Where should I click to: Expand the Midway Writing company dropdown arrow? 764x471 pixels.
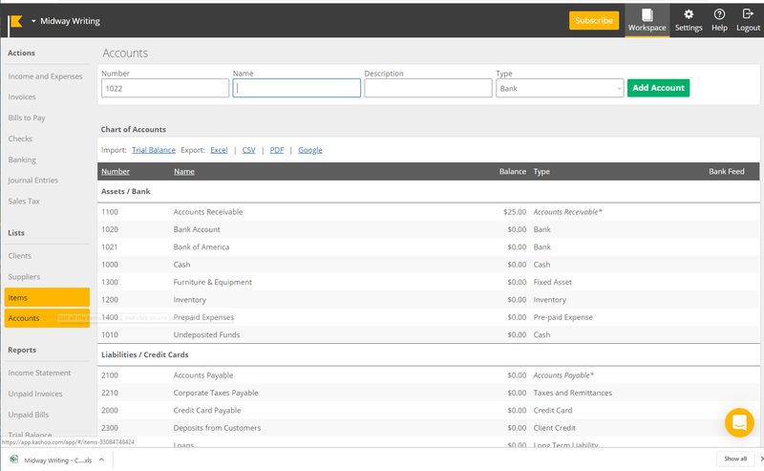[x=33, y=21]
